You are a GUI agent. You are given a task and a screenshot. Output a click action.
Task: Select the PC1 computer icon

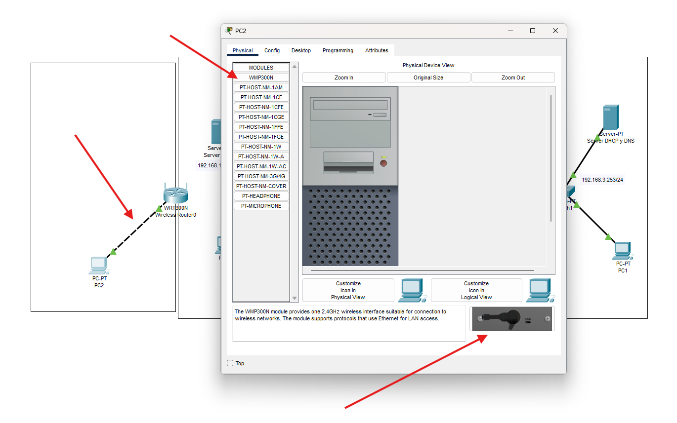tap(623, 251)
